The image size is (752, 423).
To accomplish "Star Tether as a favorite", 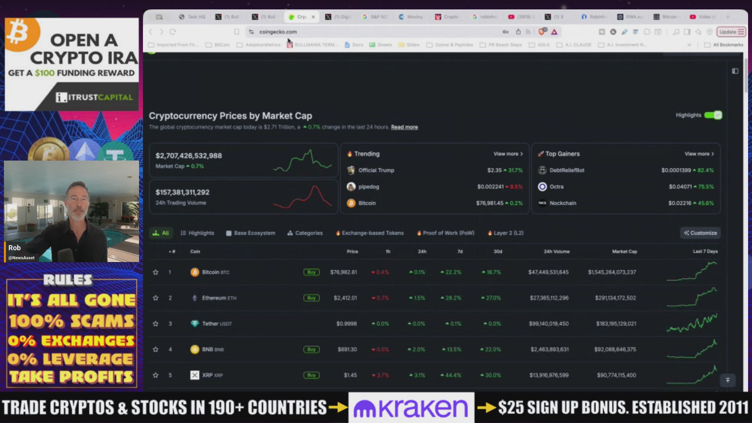I will click(x=155, y=324).
